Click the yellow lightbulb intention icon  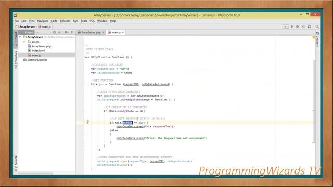pos(88,122)
